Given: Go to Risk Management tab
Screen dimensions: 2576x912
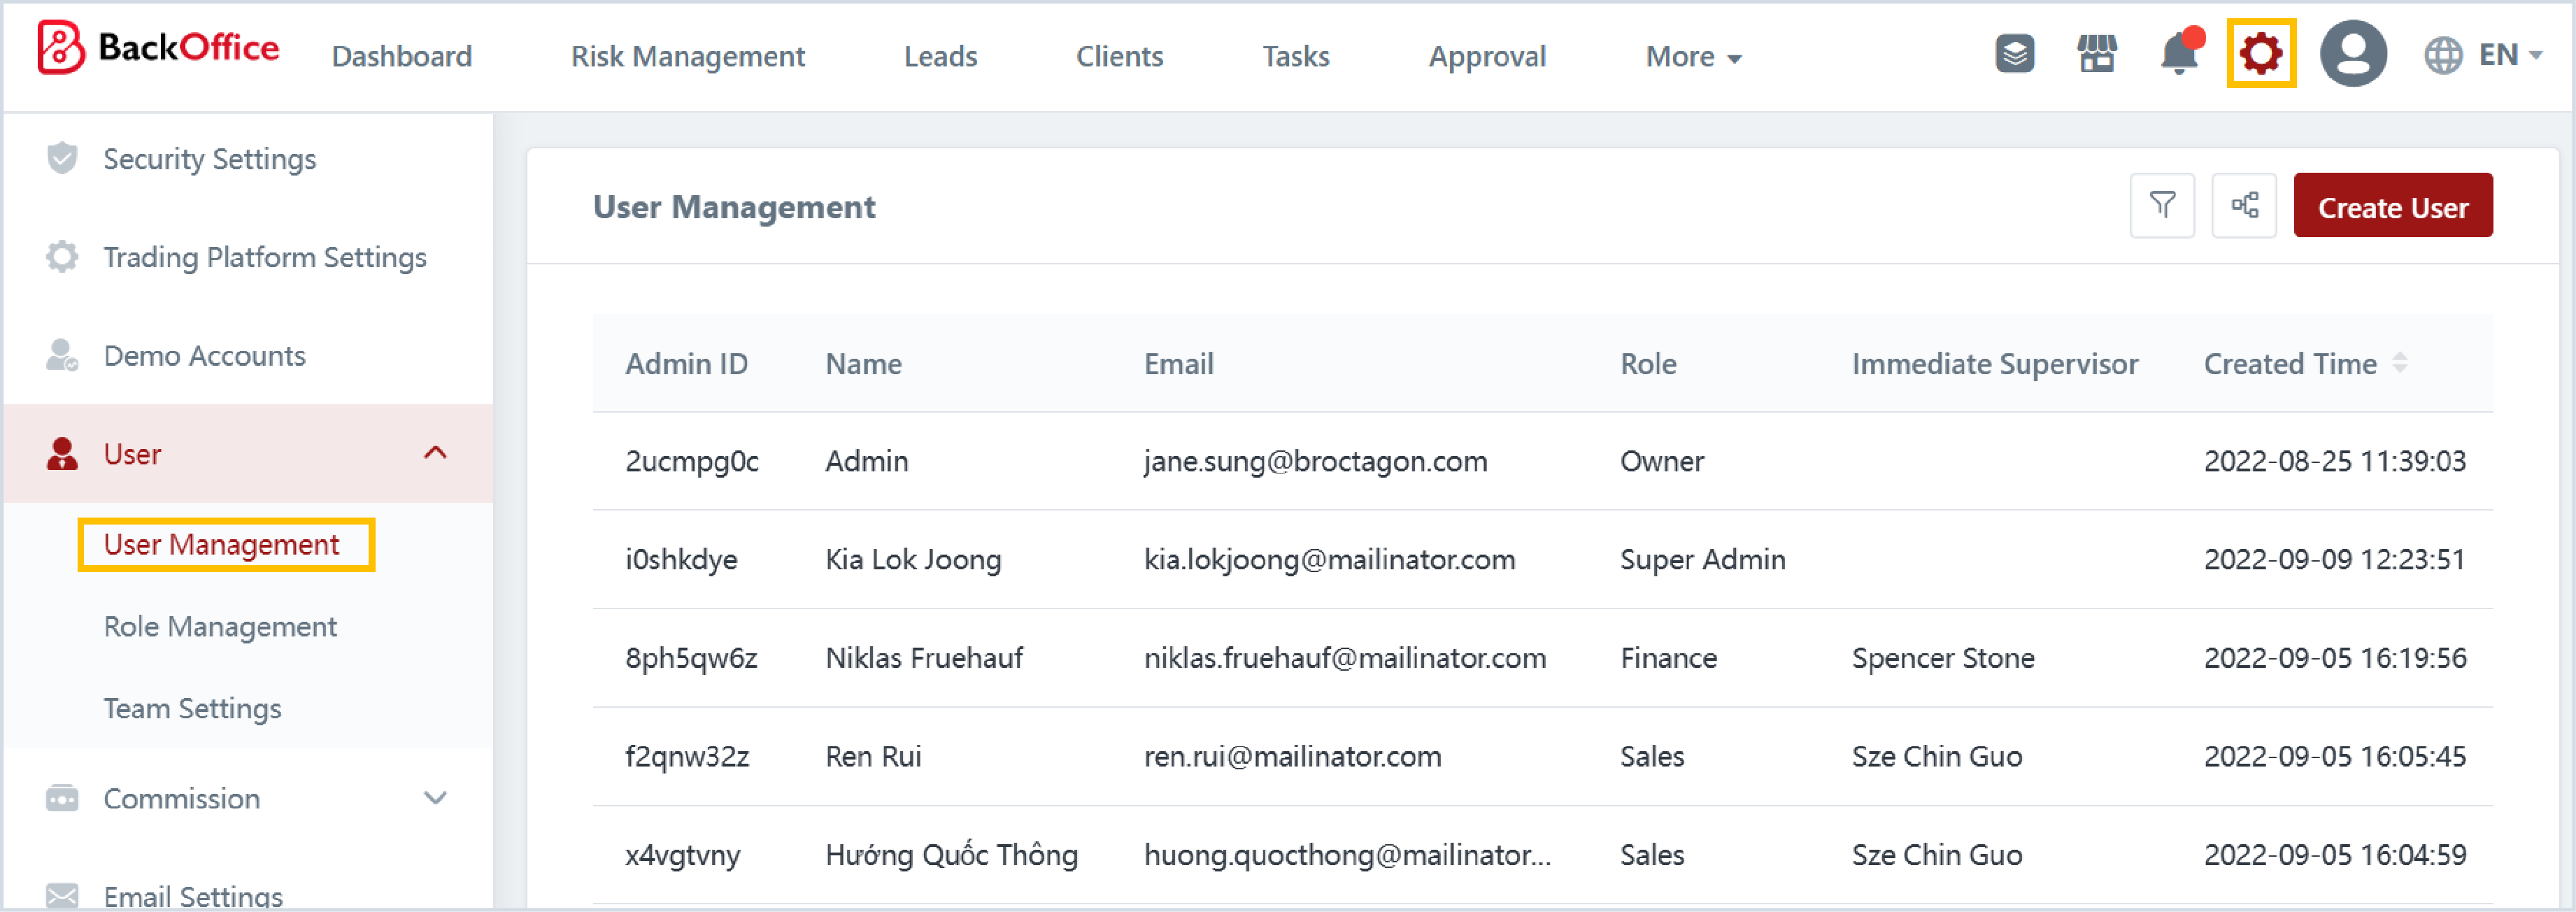Looking at the screenshot, I should point(687,57).
